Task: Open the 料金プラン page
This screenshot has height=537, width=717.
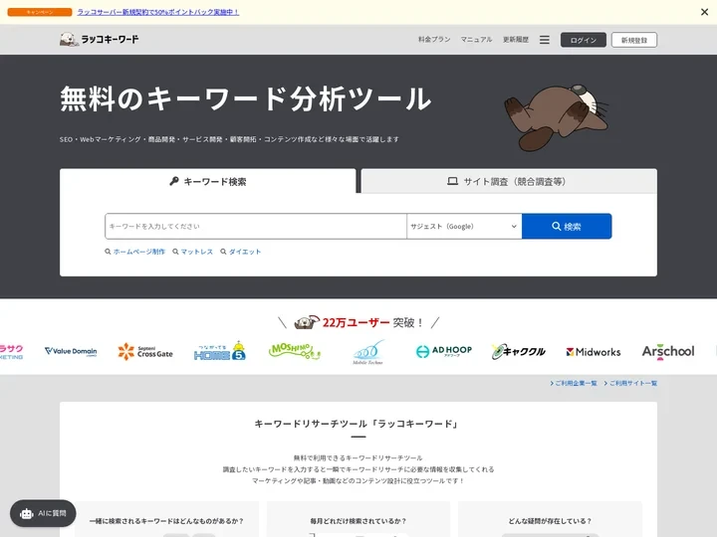Action: pyautogui.click(x=434, y=39)
